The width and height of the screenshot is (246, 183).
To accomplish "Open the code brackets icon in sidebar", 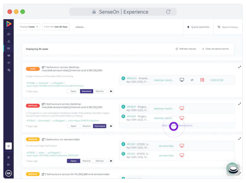I will [9, 63].
